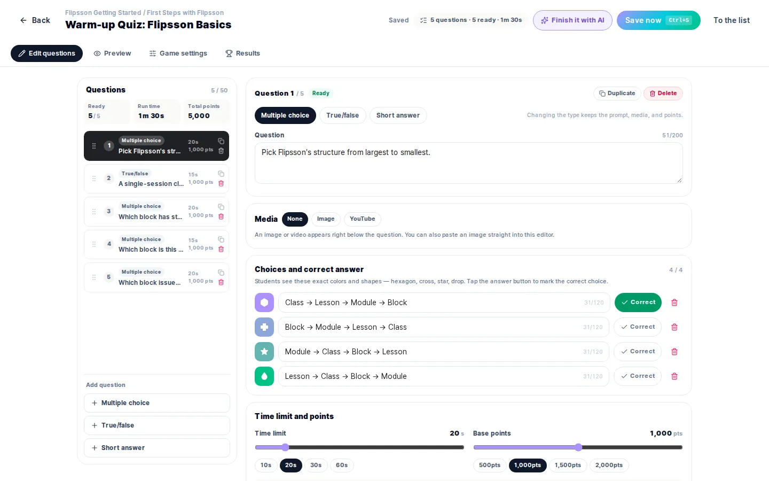Copy question 3 with its duplicate icon
This screenshot has height=481, width=769.
coord(221,207)
